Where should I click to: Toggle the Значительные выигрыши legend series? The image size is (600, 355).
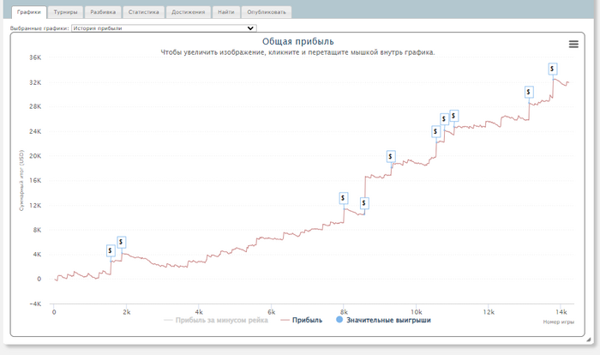[383, 320]
